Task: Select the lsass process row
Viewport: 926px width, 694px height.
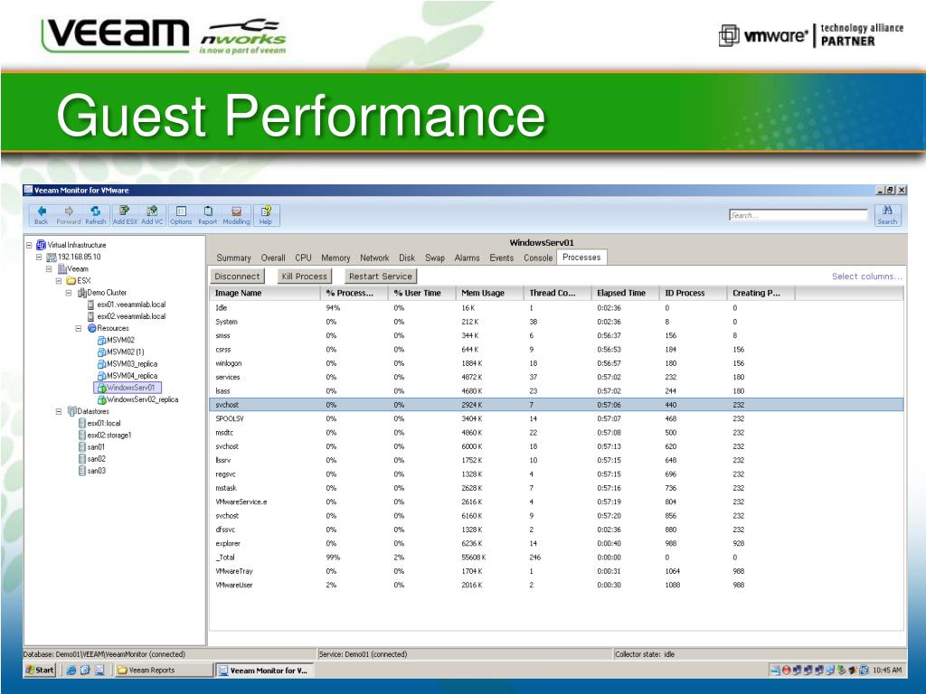Action: click(556, 391)
